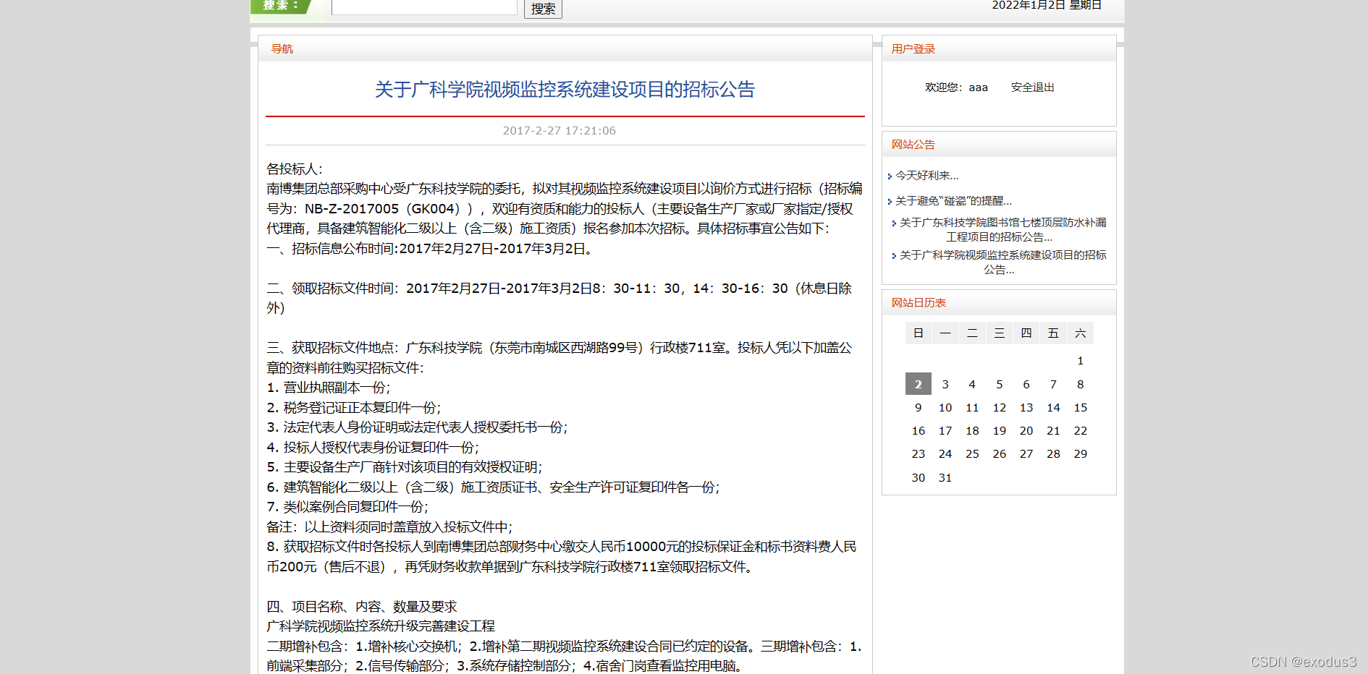This screenshot has width=1368, height=674.
Task: Click the date text 2022年1月2日 星期日
Action: [x=1047, y=5]
